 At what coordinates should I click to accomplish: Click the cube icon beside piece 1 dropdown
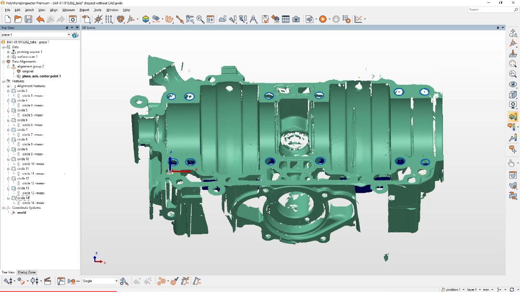click(75, 35)
